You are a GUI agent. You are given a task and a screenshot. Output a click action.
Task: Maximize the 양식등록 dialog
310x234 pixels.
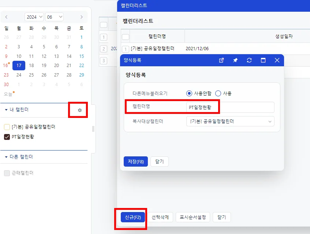[263, 60]
